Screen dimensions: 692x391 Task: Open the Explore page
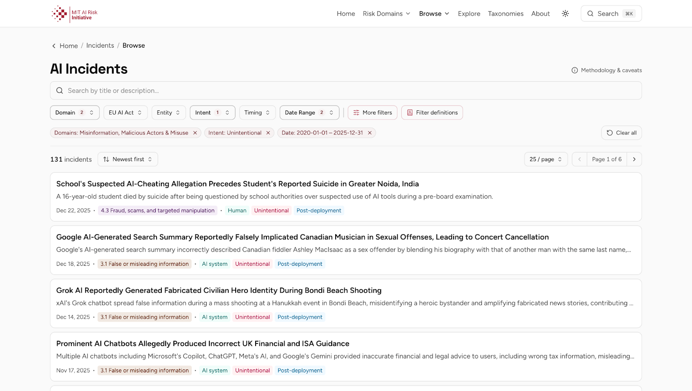pyautogui.click(x=469, y=14)
